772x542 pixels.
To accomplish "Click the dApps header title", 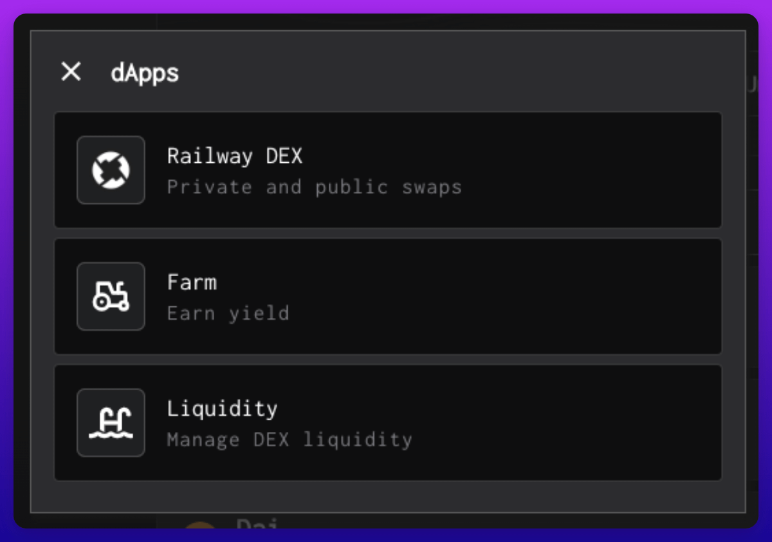I will pos(145,73).
